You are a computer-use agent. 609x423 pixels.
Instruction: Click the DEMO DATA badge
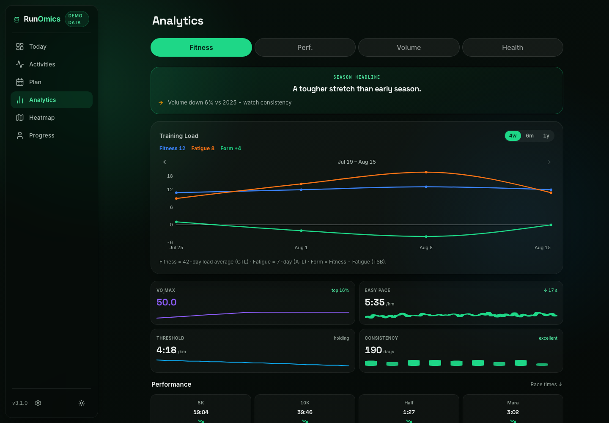click(x=77, y=19)
